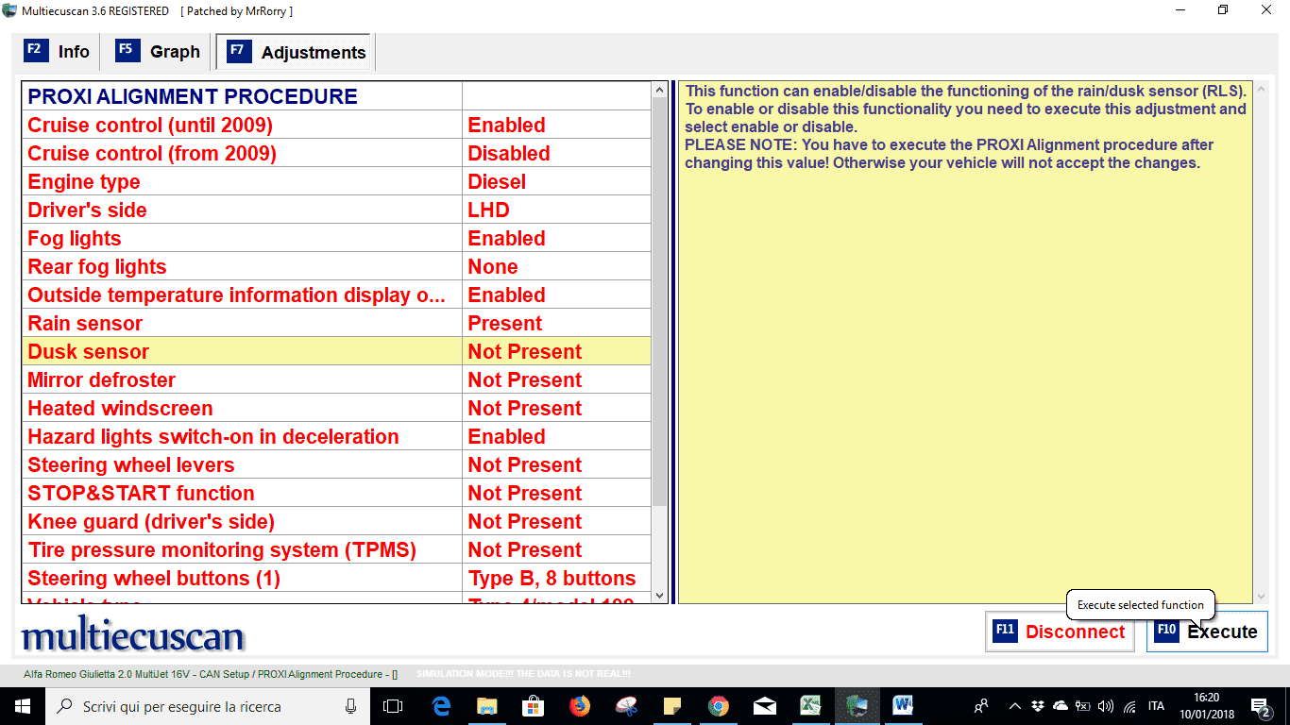1290x725 pixels.
Task: Switch to the Info tab
Action: click(x=59, y=52)
